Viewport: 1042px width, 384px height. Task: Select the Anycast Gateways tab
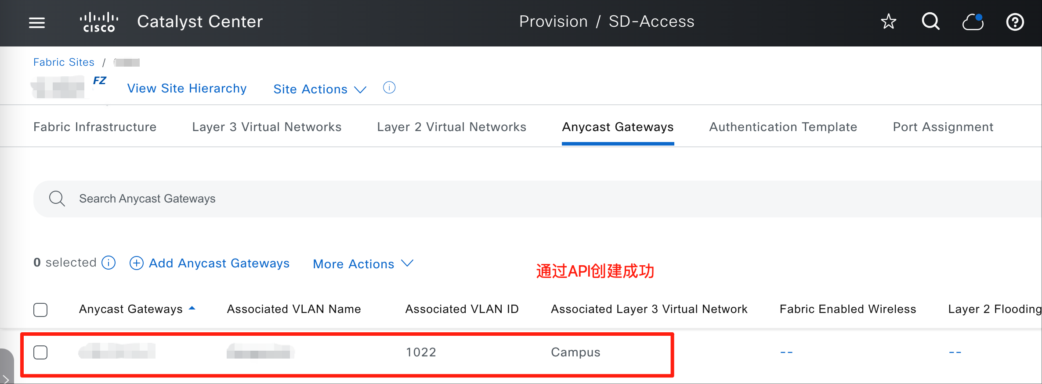click(x=618, y=127)
